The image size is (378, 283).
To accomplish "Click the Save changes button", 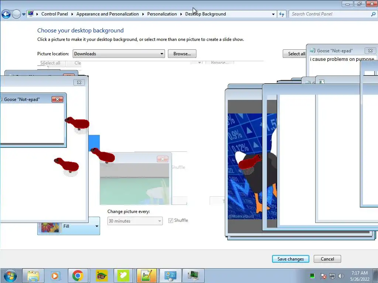I will (291, 259).
